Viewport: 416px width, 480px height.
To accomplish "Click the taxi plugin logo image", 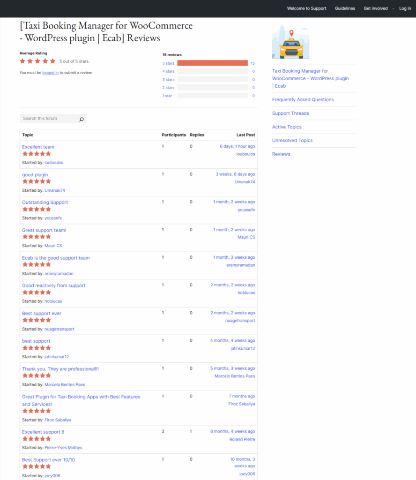I will pyautogui.click(x=290, y=41).
